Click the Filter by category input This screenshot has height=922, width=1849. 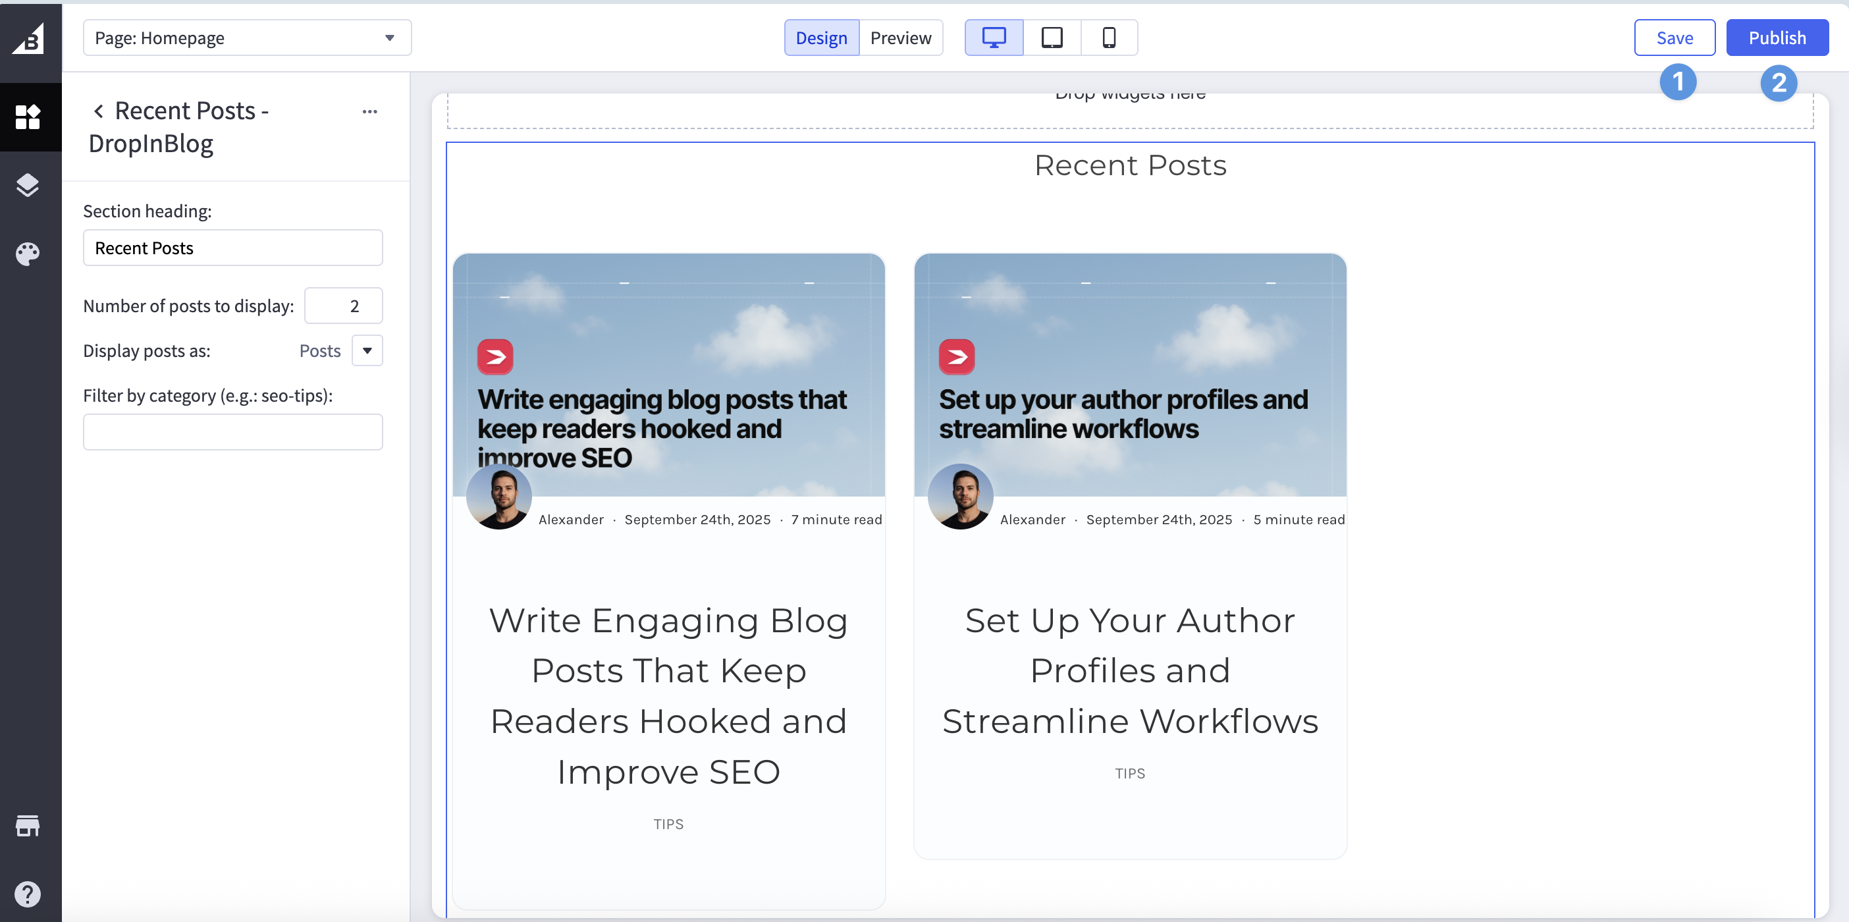click(232, 431)
